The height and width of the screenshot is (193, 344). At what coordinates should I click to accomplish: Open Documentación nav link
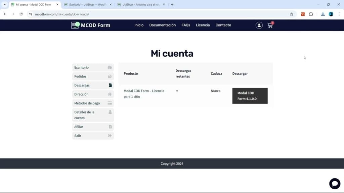tap(162, 25)
